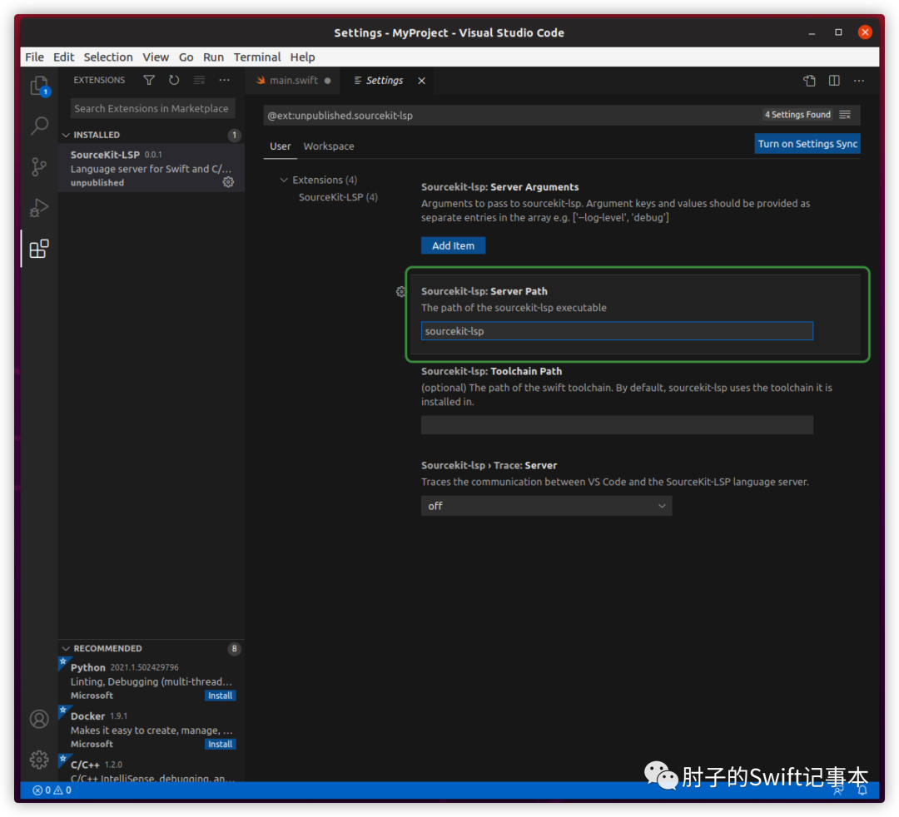Screen dimensions: 899x817
Task: Collapse the INSTALLED extensions section
Action: [x=66, y=135]
